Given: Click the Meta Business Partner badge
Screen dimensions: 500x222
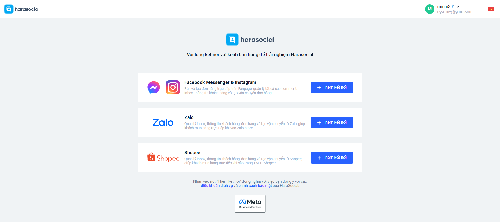Looking at the screenshot, I should 250,204.
